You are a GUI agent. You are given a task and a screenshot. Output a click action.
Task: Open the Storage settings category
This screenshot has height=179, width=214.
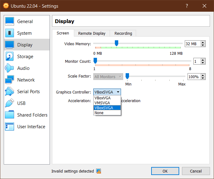tap(27, 56)
